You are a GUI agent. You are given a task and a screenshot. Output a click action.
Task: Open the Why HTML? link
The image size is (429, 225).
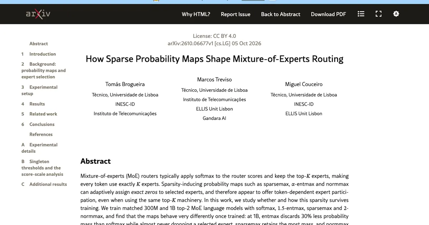coord(196,14)
